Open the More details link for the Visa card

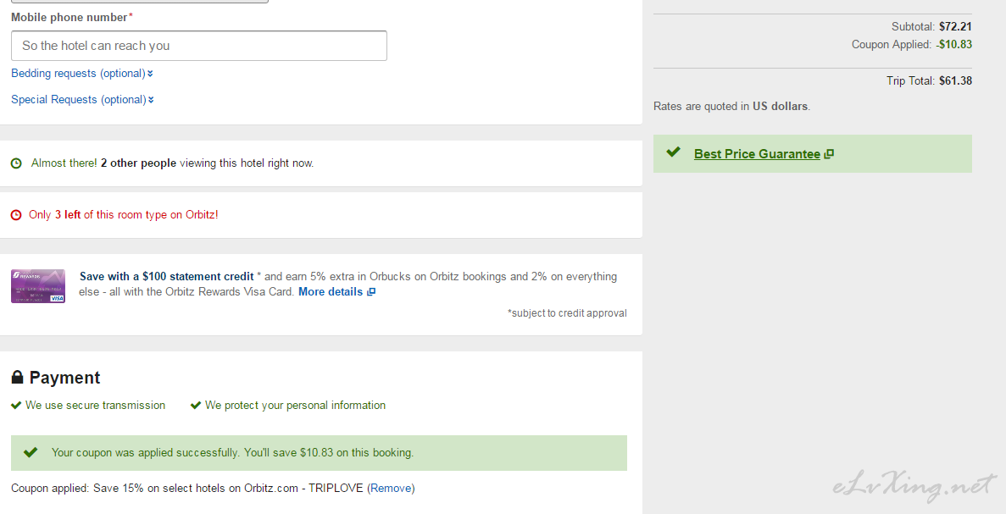331,291
